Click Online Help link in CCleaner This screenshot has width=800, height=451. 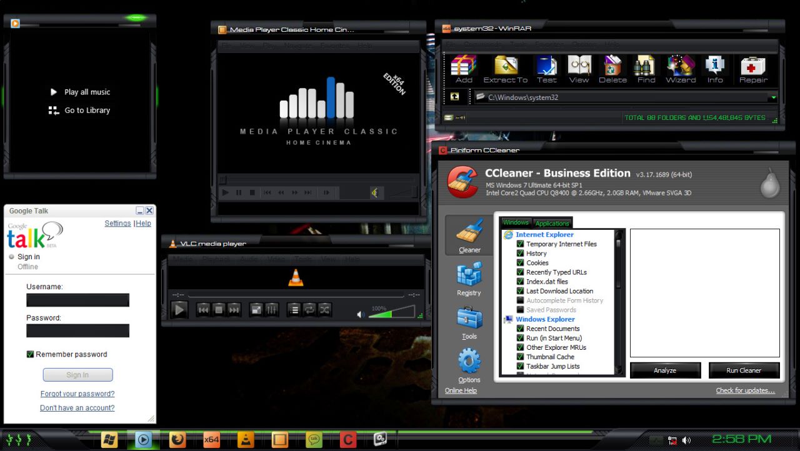tap(461, 390)
